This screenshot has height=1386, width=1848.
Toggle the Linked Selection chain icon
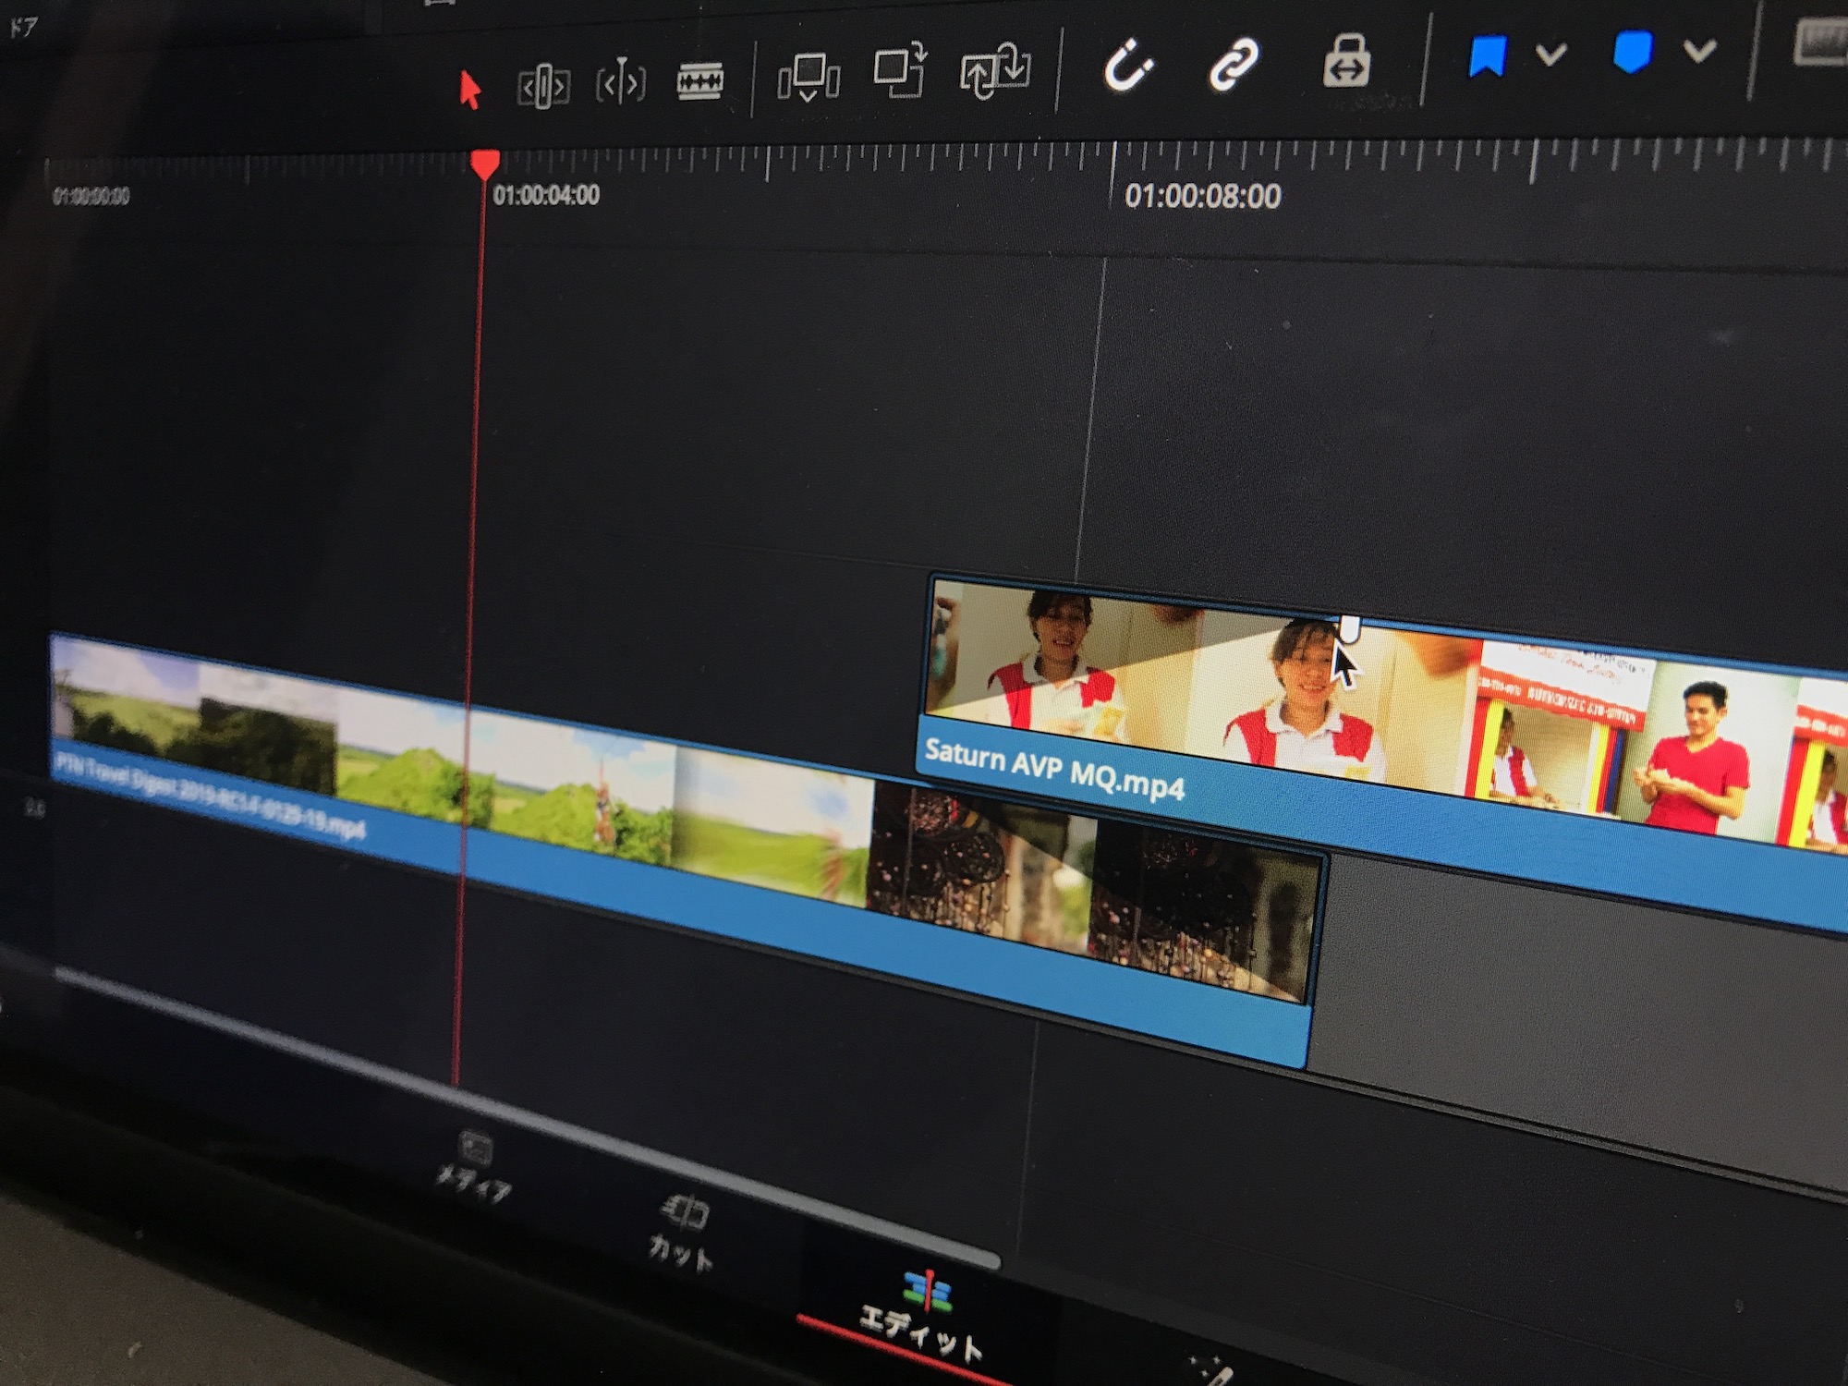point(1234,64)
